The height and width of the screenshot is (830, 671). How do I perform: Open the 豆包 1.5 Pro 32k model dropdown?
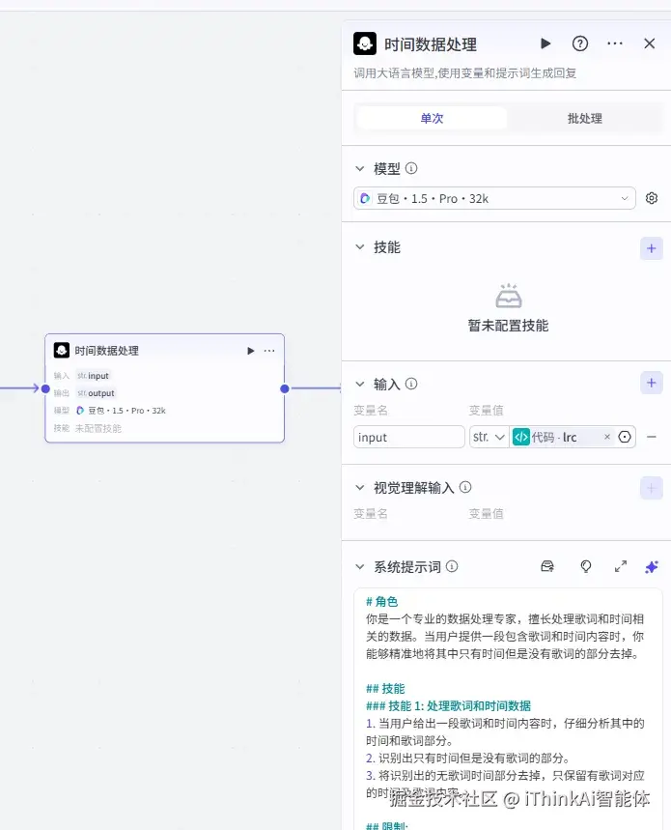coord(494,198)
